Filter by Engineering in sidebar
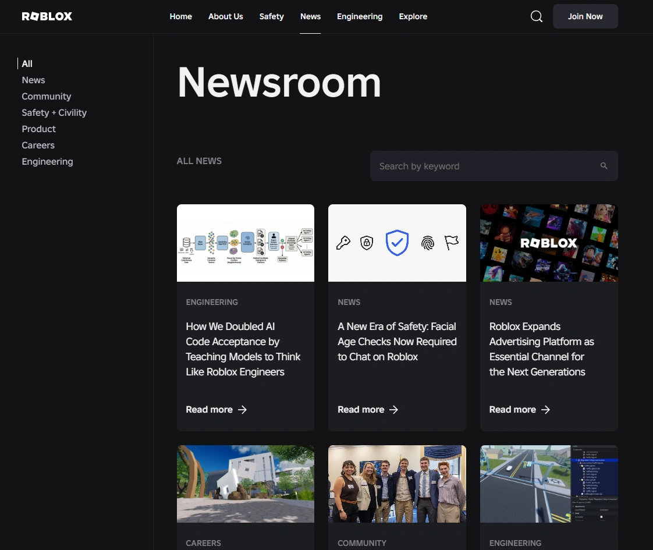 point(47,162)
